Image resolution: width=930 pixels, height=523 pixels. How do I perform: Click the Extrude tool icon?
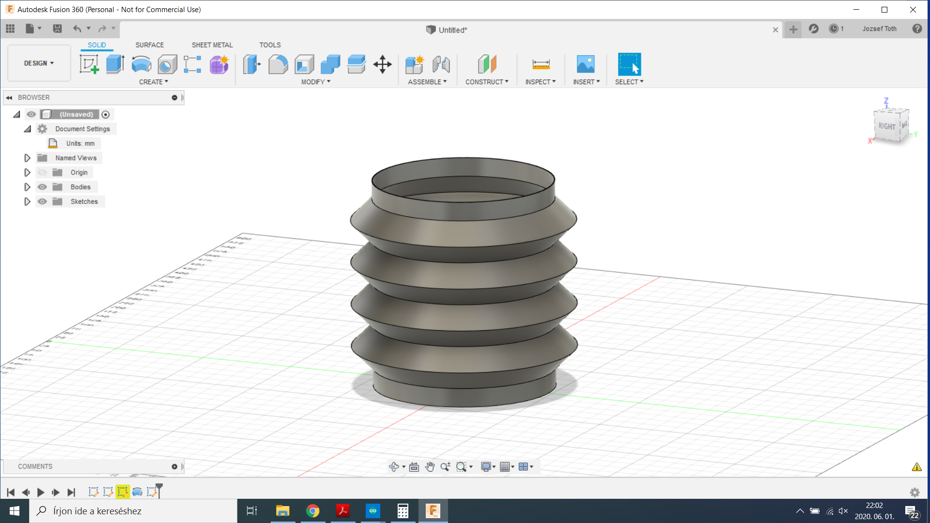(115, 64)
